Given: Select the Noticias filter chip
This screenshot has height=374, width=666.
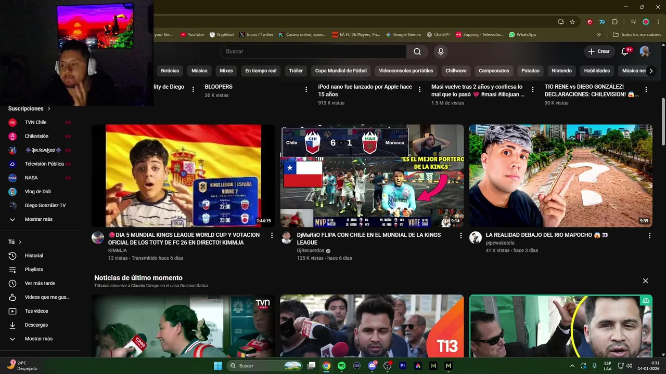Looking at the screenshot, I should (x=170, y=71).
